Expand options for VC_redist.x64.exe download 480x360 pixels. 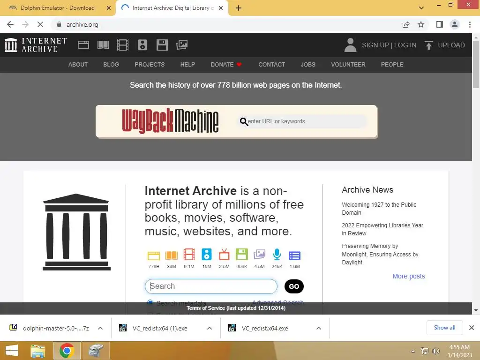point(319,328)
